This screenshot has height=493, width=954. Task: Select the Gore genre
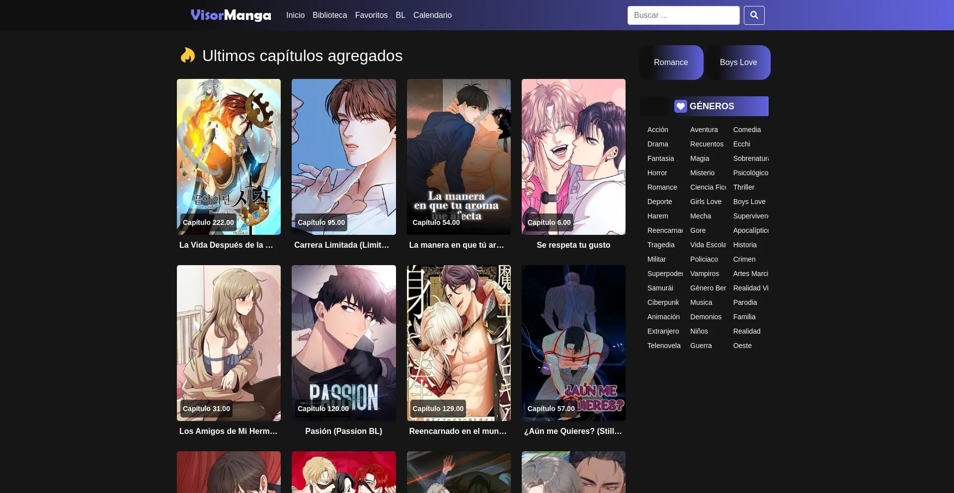click(698, 230)
